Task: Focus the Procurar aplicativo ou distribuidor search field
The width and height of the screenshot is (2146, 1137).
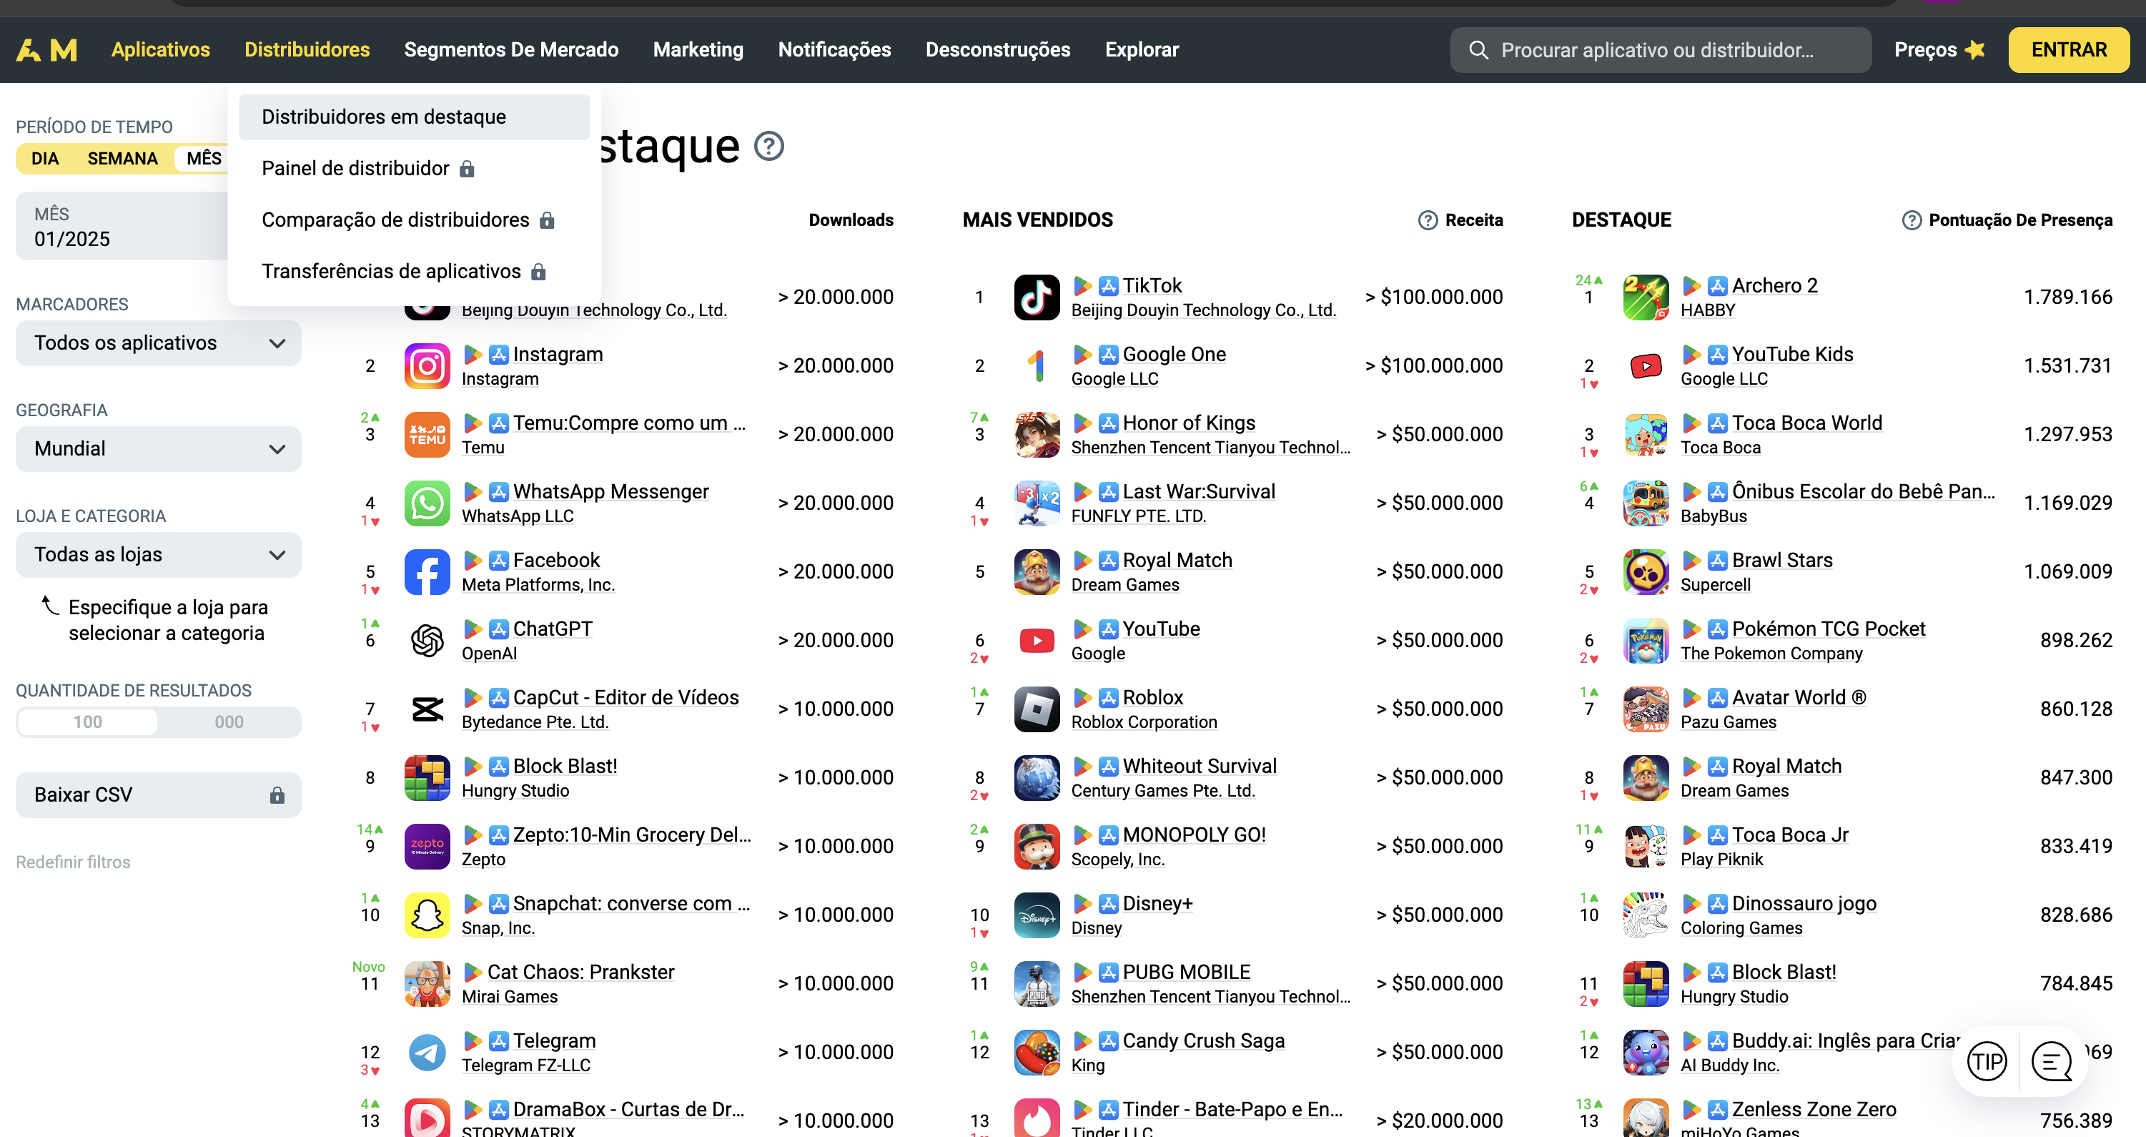Action: pyautogui.click(x=1661, y=50)
